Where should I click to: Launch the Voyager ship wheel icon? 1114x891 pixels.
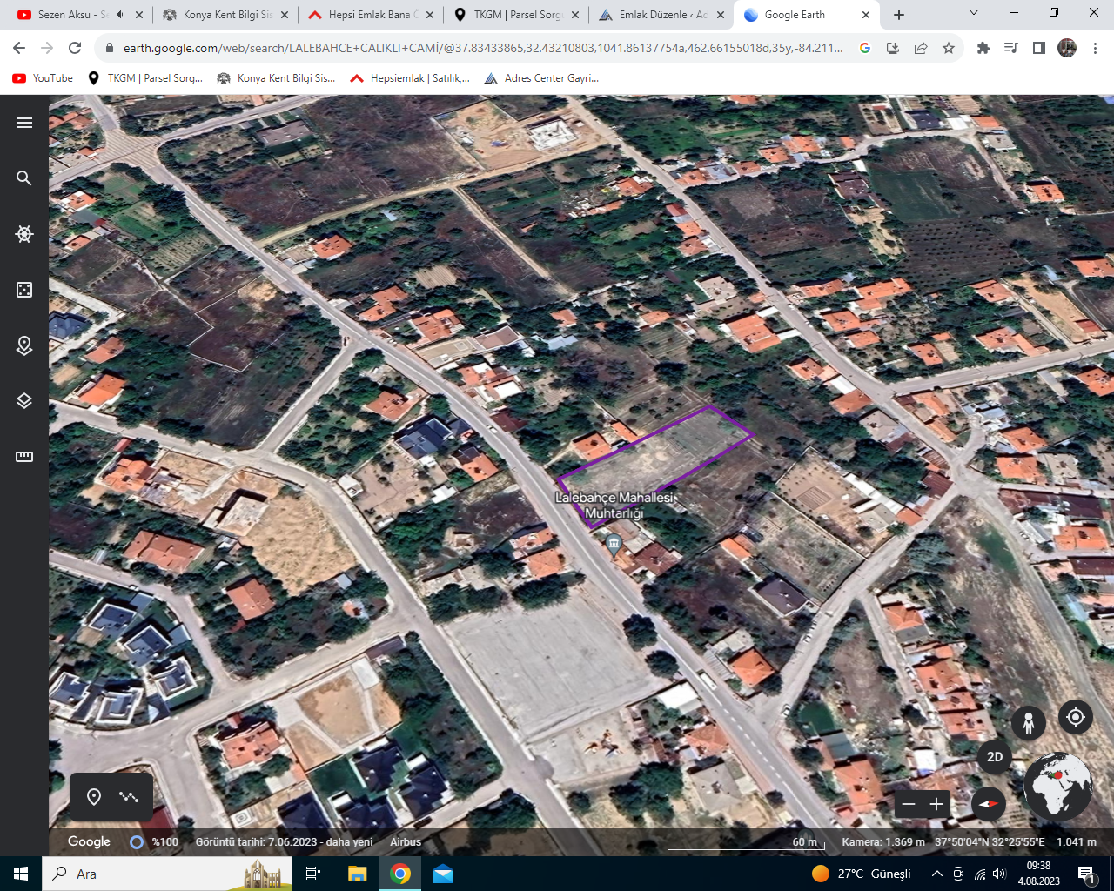24,234
